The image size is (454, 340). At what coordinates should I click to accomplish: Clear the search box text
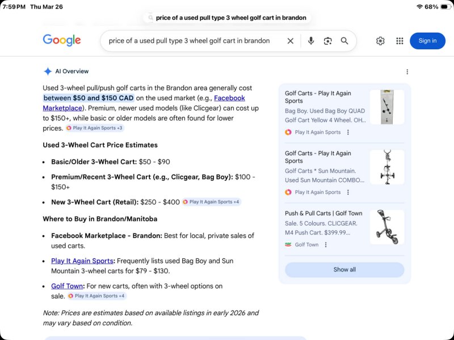click(290, 41)
